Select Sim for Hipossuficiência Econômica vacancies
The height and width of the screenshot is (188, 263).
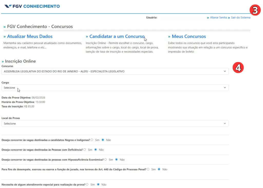point(106,159)
